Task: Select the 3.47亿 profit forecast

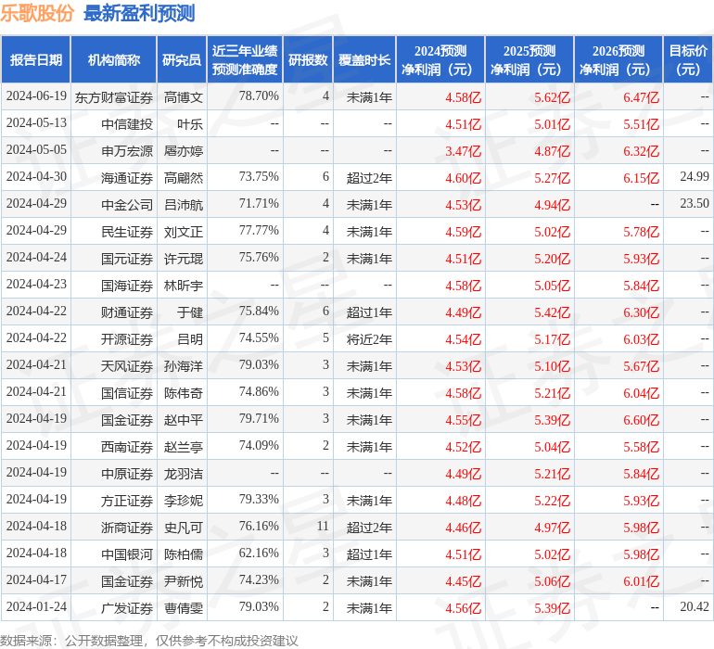Action: point(463,151)
